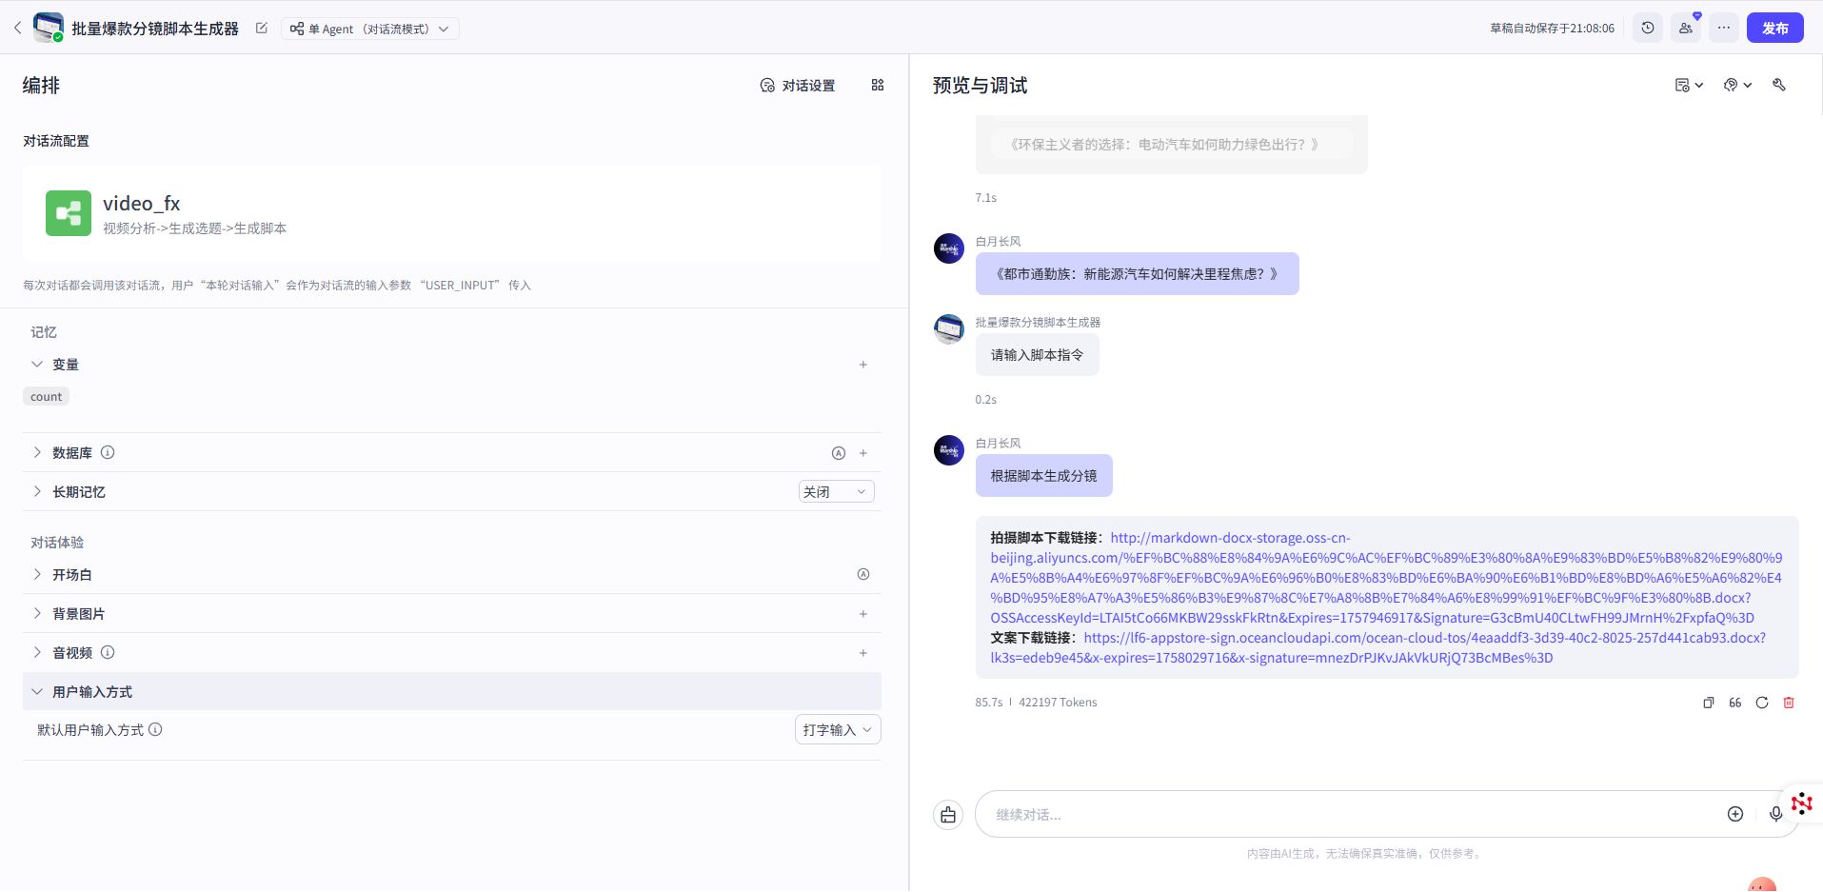The height and width of the screenshot is (892, 1823).
Task: Open the 对话设置 menu
Action: [798, 85]
